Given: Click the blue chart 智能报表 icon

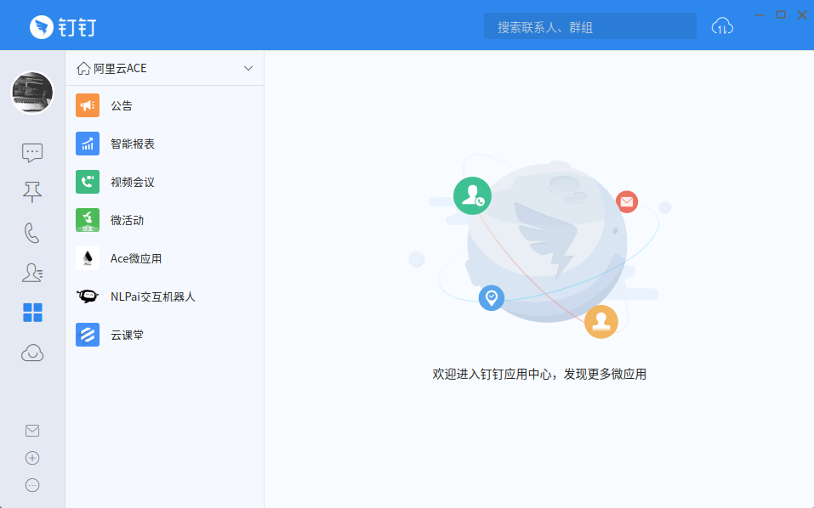Looking at the screenshot, I should [x=88, y=144].
